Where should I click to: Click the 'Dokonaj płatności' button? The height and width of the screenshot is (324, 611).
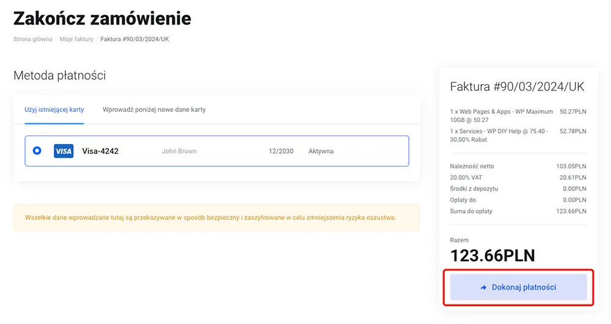518,287
